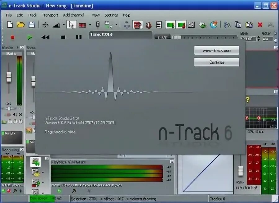
Task: Open dropdown arrow next to red grid icon
Action: click(x=90, y=25)
